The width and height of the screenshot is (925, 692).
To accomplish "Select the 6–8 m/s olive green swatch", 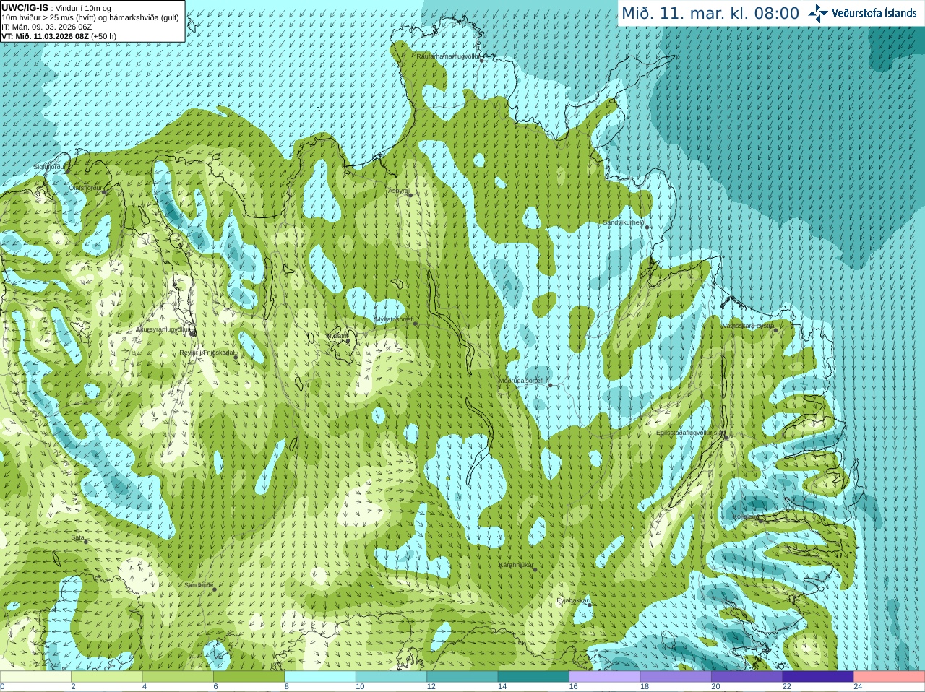I will 249,677.
